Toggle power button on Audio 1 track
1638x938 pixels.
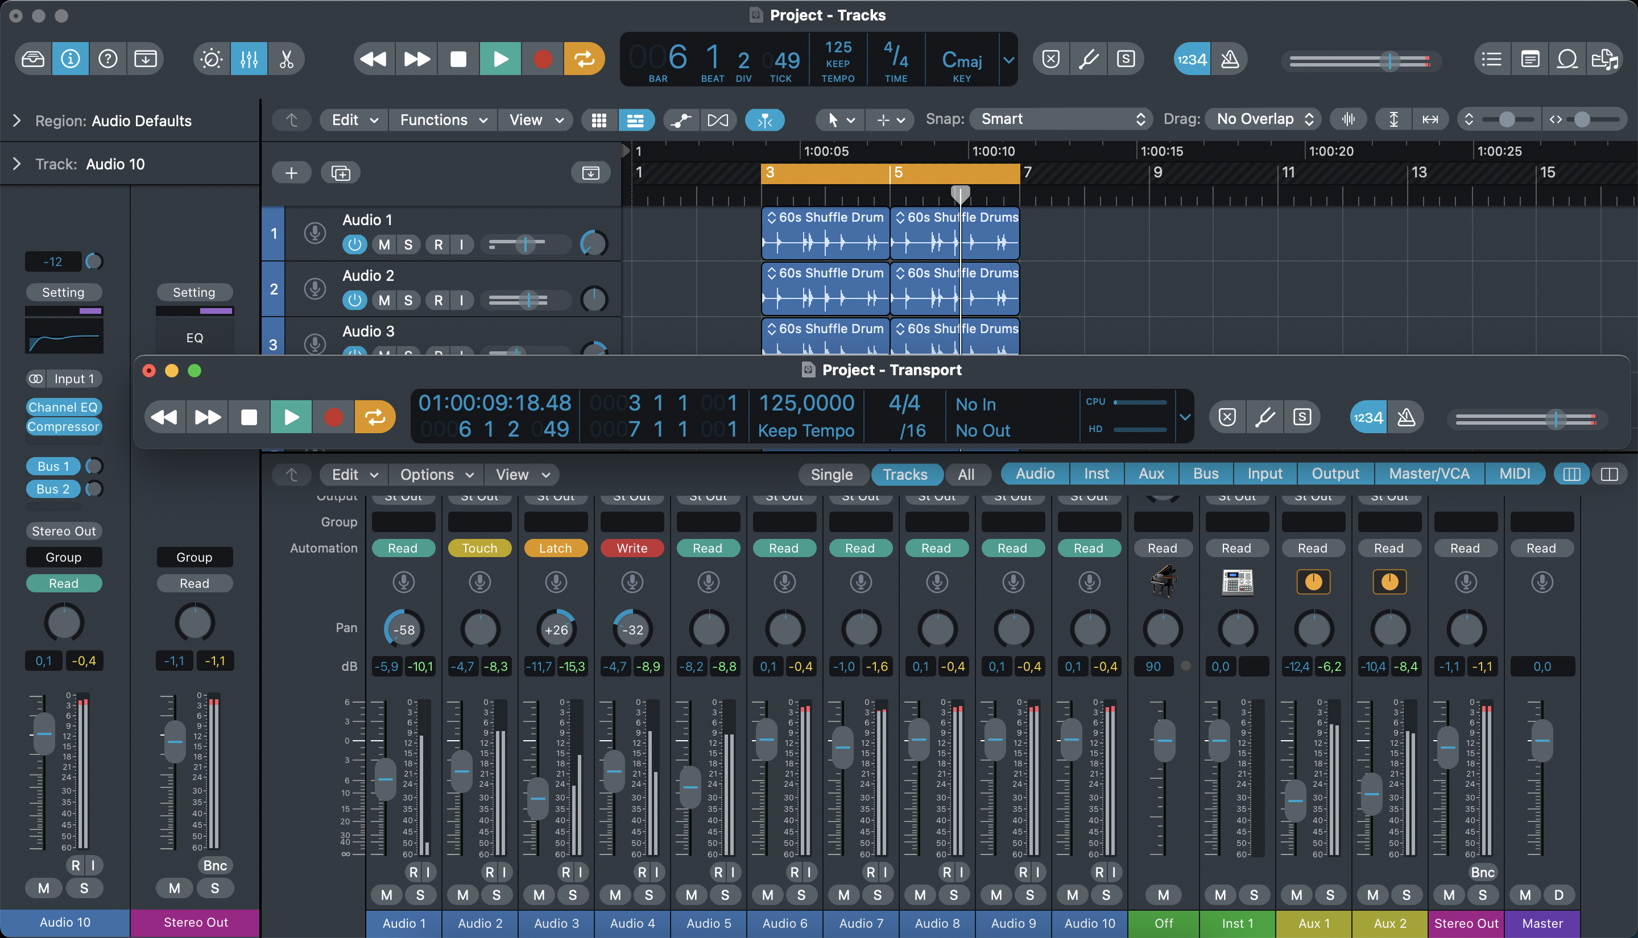point(354,245)
